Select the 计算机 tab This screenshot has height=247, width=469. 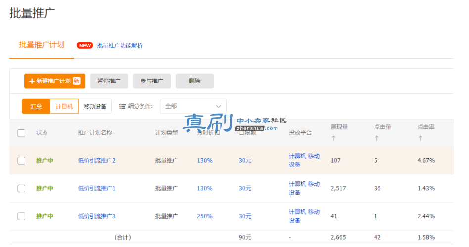click(x=64, y=106)
